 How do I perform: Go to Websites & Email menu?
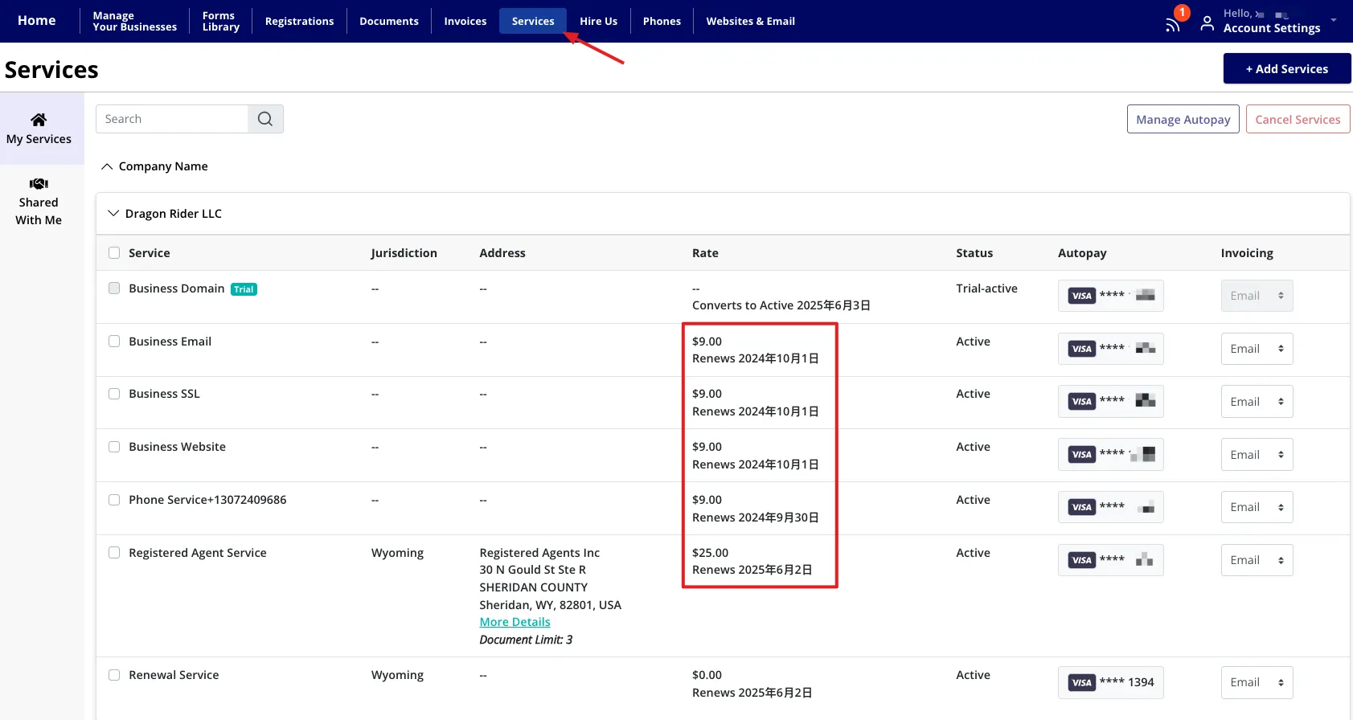pyautogui.click(x=750, y=21)
